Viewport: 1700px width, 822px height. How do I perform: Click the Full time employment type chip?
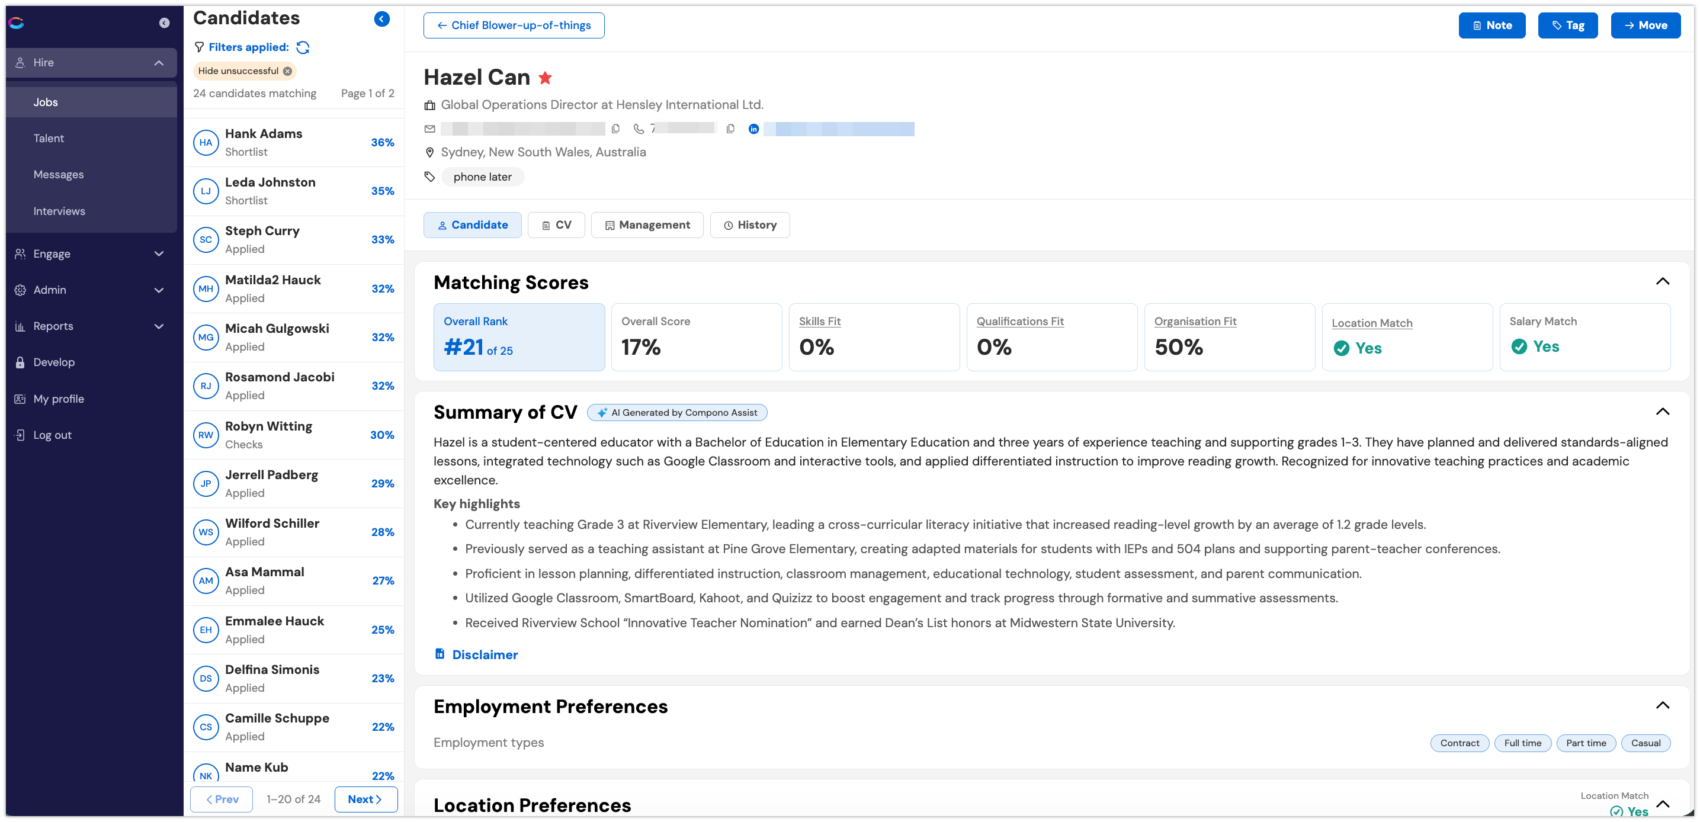point(1522,743)
